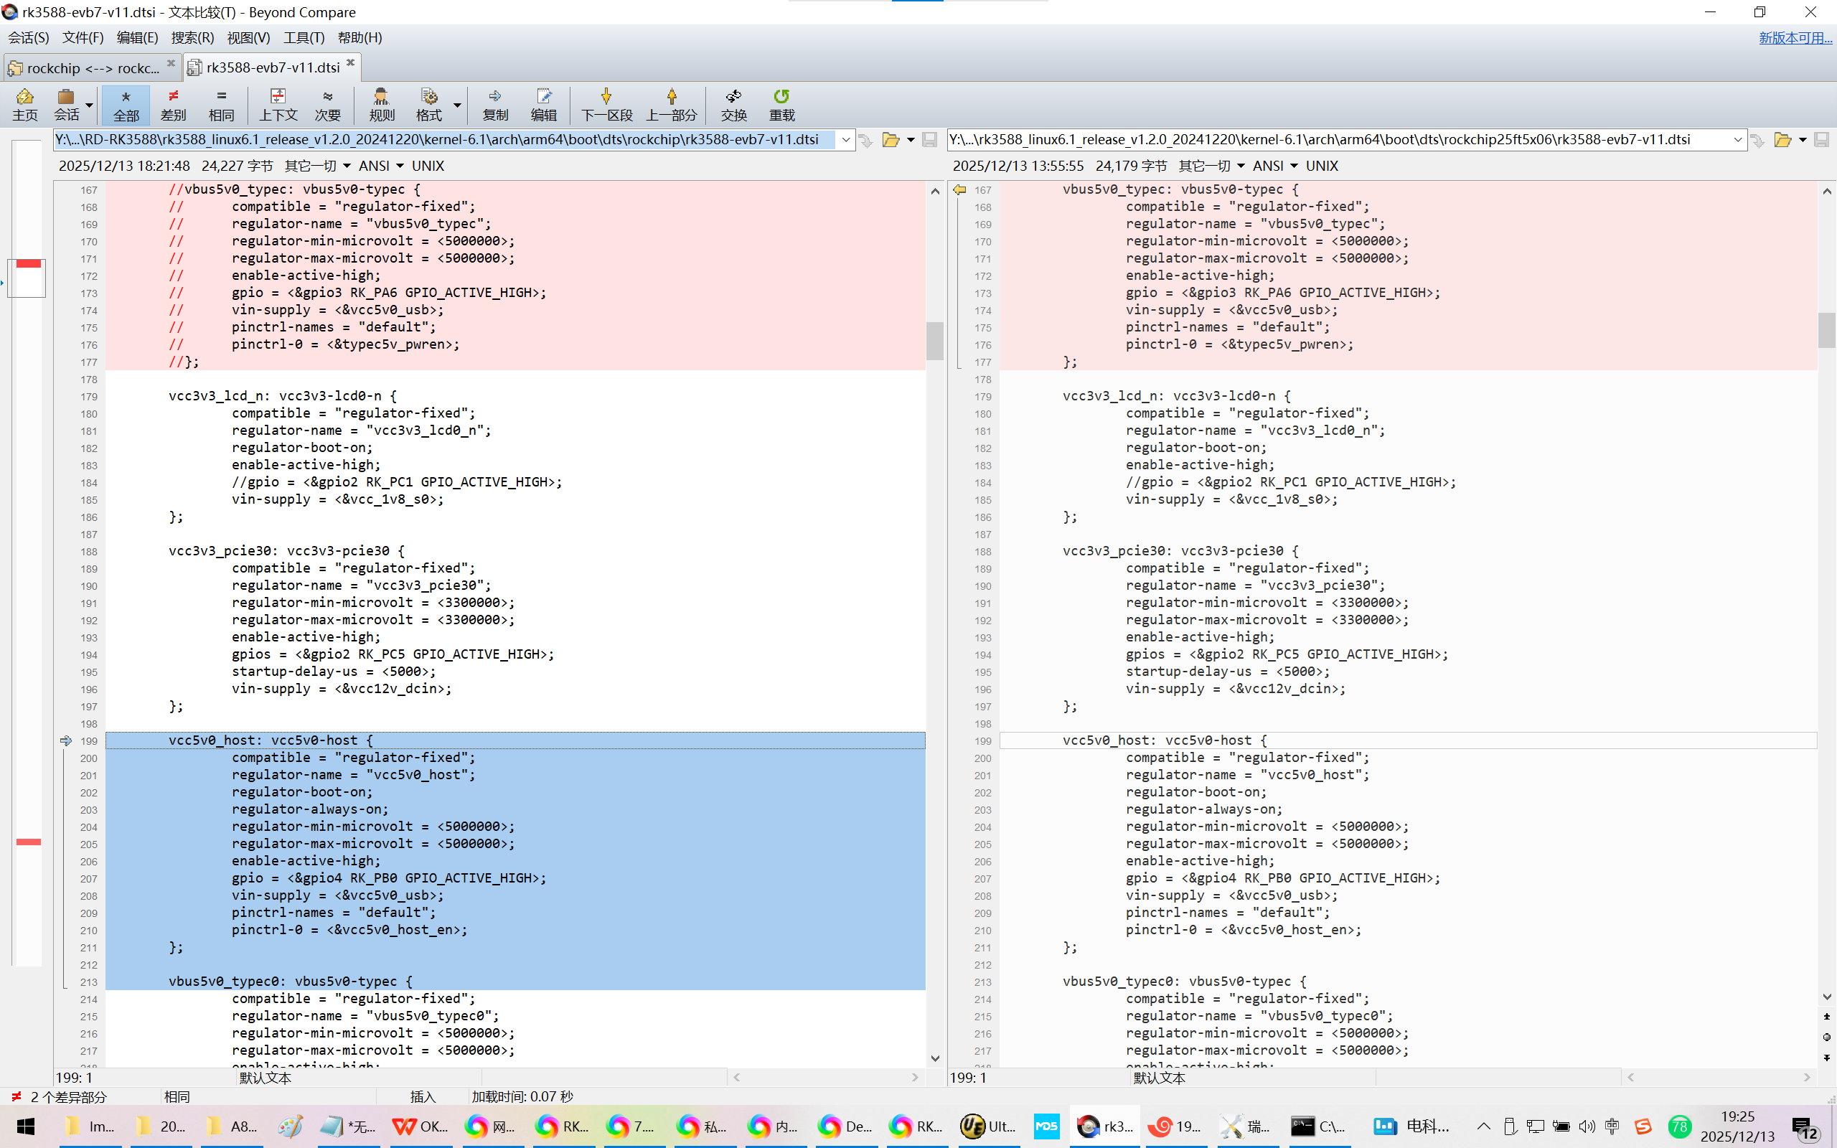Switch to the rockchip folder compare tab
The image size is (1837, 1148).
tap(91, 67)
